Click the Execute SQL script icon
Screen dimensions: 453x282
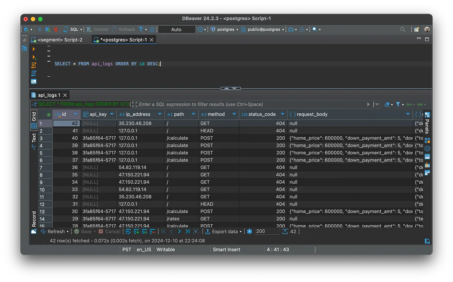[34, 65]
